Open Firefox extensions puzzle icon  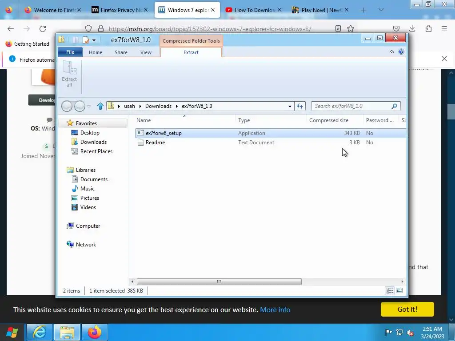[x=428, y=28]
